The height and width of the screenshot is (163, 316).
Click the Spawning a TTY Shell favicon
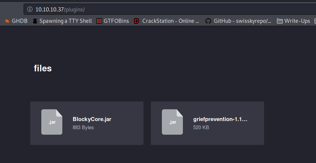pos(35,21)
